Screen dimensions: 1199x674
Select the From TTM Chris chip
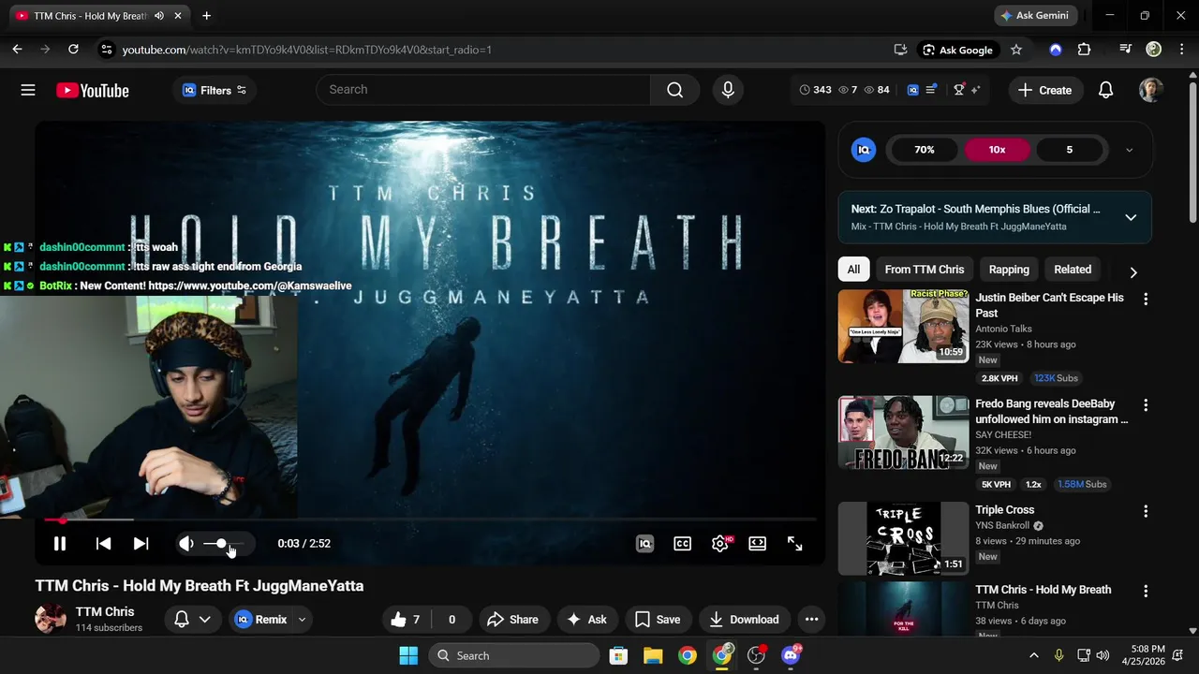[x=925, y=270]
